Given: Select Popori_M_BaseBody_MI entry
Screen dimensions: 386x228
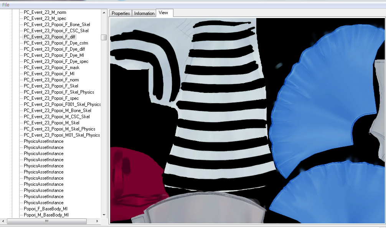Looking at the screenshot, I should click(46, 215).
